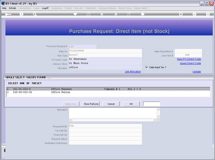Toggle the Claim Input Tax checkbox
The height and width of the screenshot is (160, 215).
pos(147,67)
